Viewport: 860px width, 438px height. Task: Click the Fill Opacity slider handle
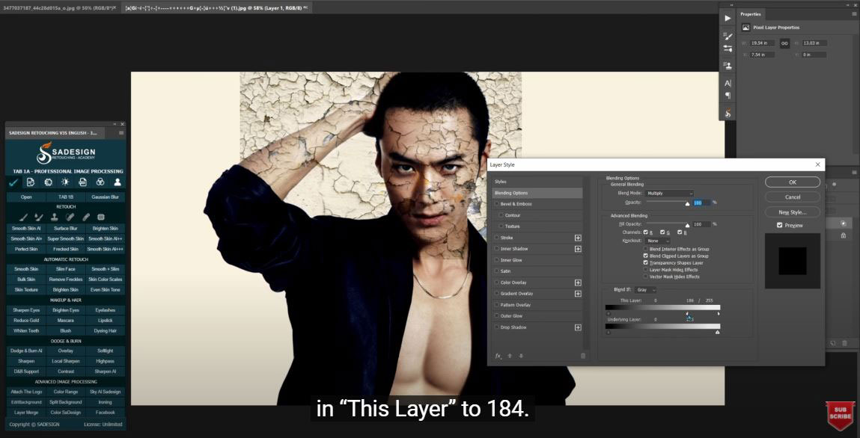[687, 225]
